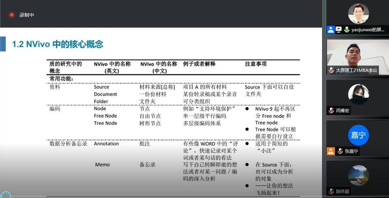Click the muted mic icon for 太原理工21MBA李山
The width and height of the screenshot is (389, 198).
(x=332, y=70)
